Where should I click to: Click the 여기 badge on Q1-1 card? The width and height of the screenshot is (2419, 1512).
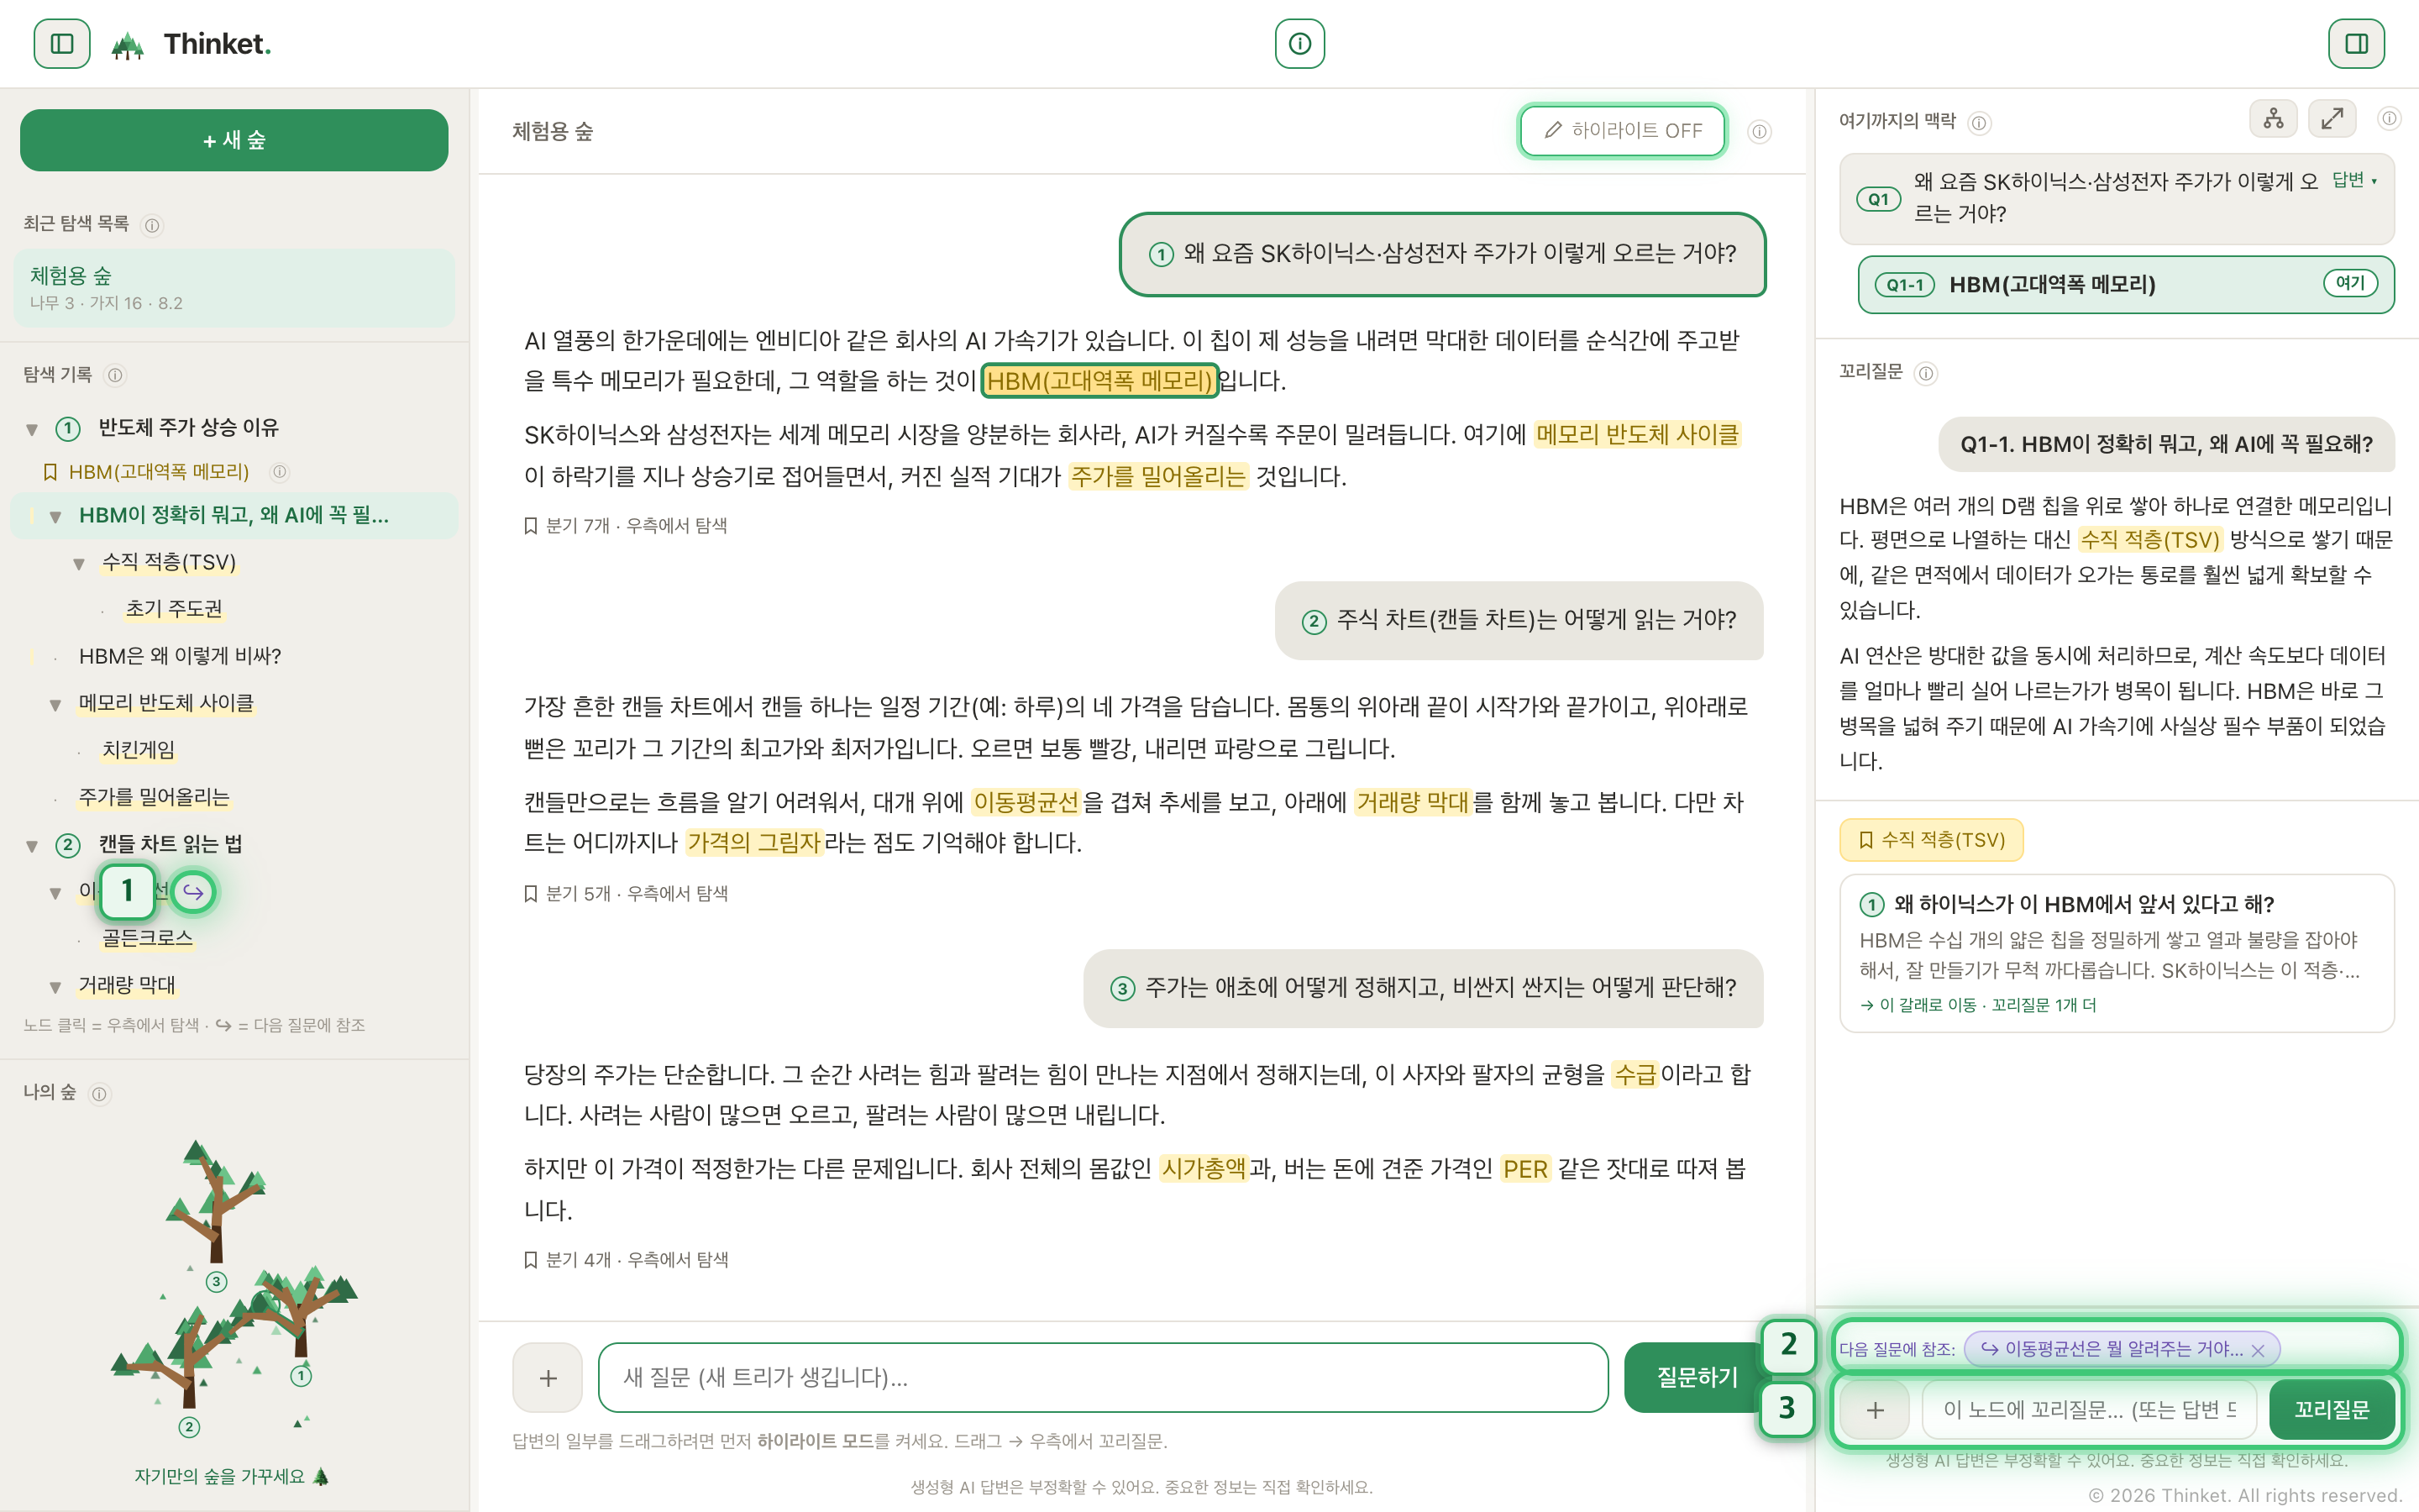2350,284
